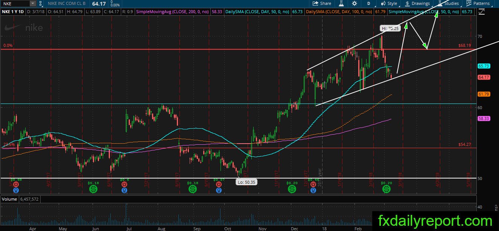The image size is (499, 231).
Task: Open the D timeframe selector
Action: pos(369,3)
